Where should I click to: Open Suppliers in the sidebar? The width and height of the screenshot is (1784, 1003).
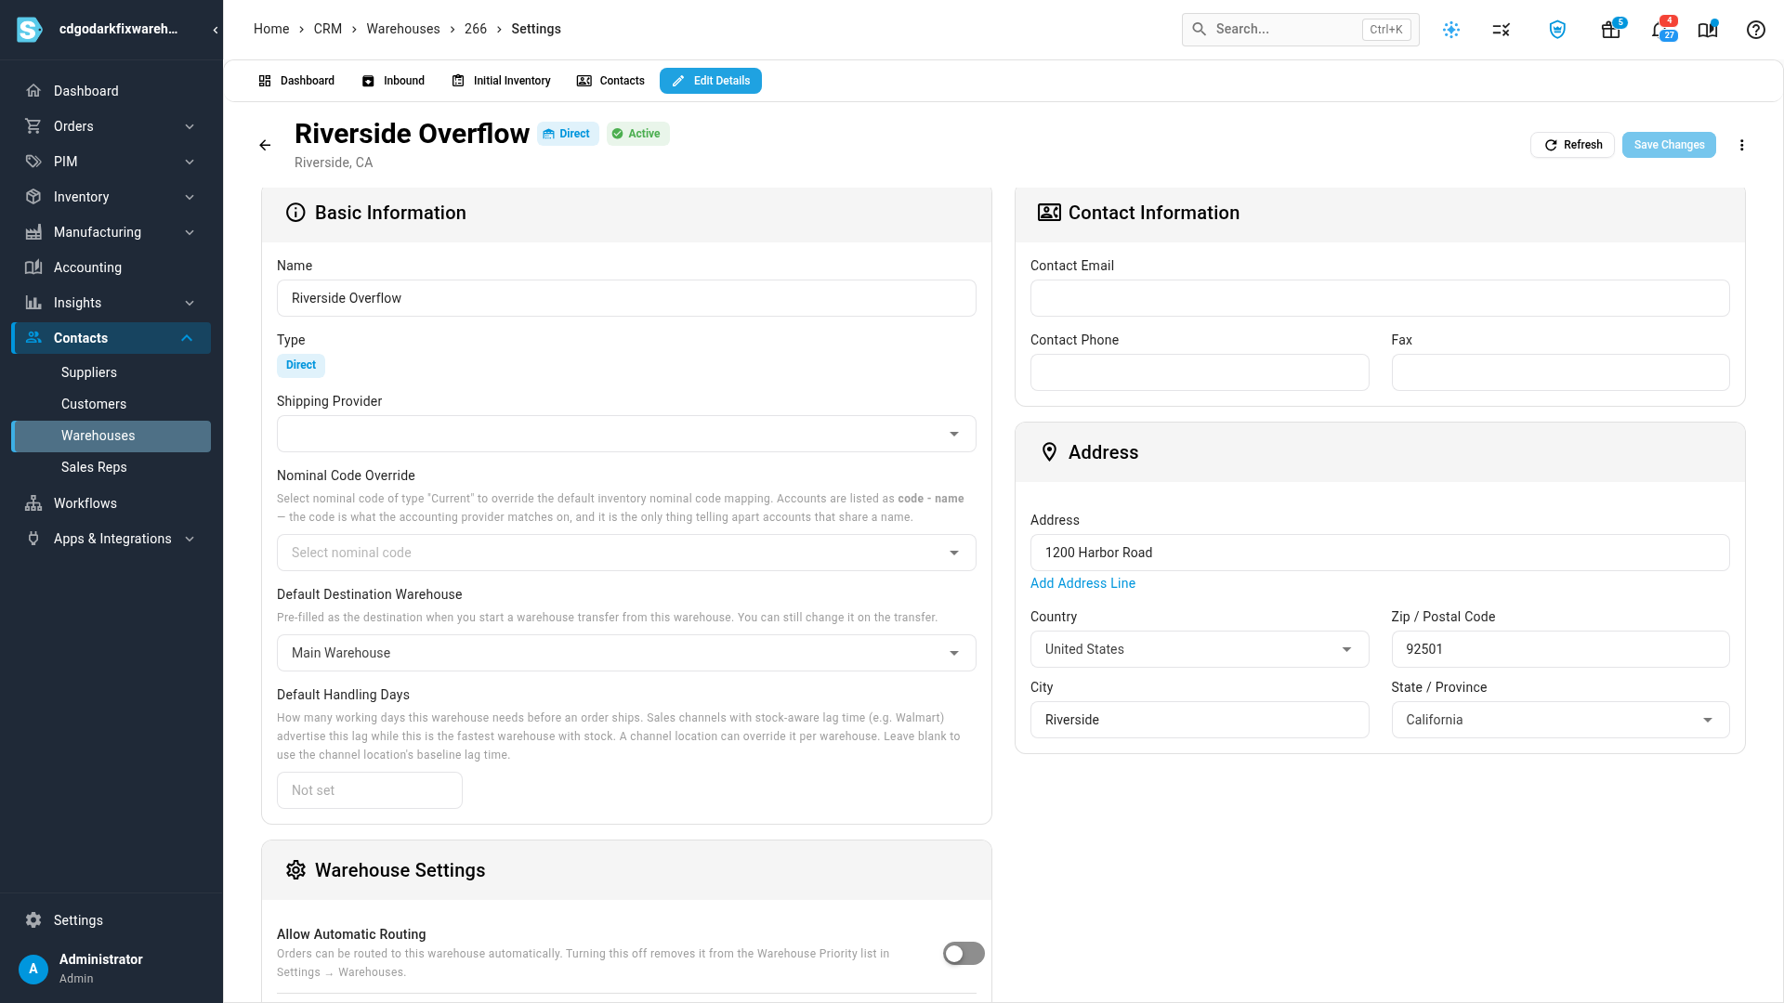(x=89, y=372)
